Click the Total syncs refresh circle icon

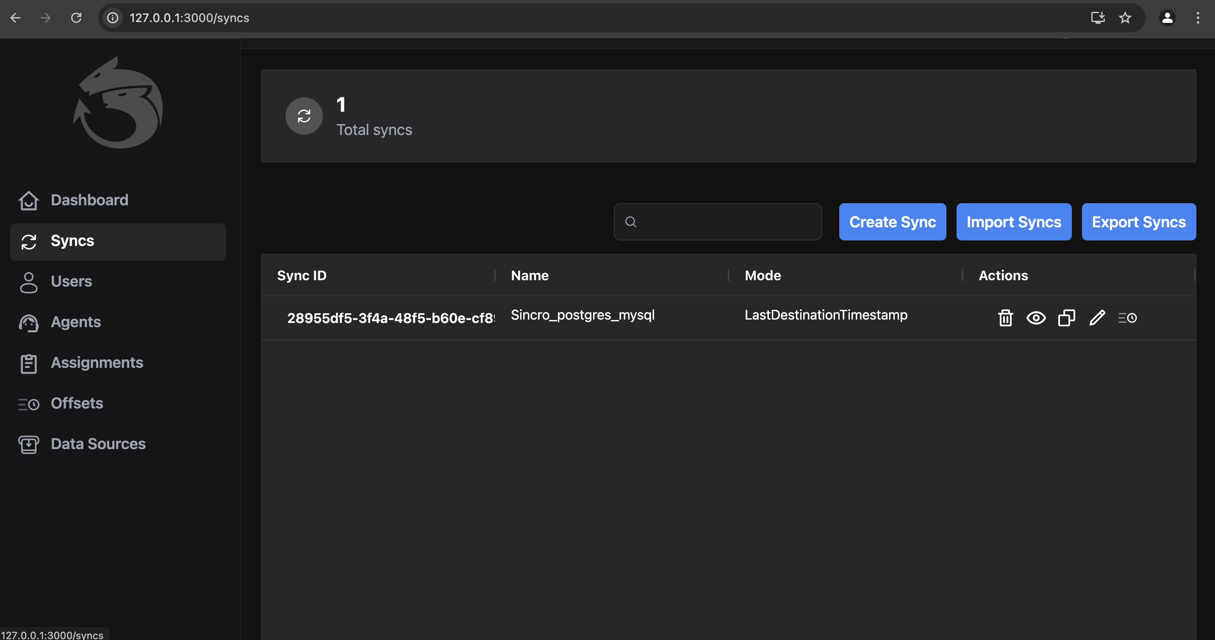304,116
